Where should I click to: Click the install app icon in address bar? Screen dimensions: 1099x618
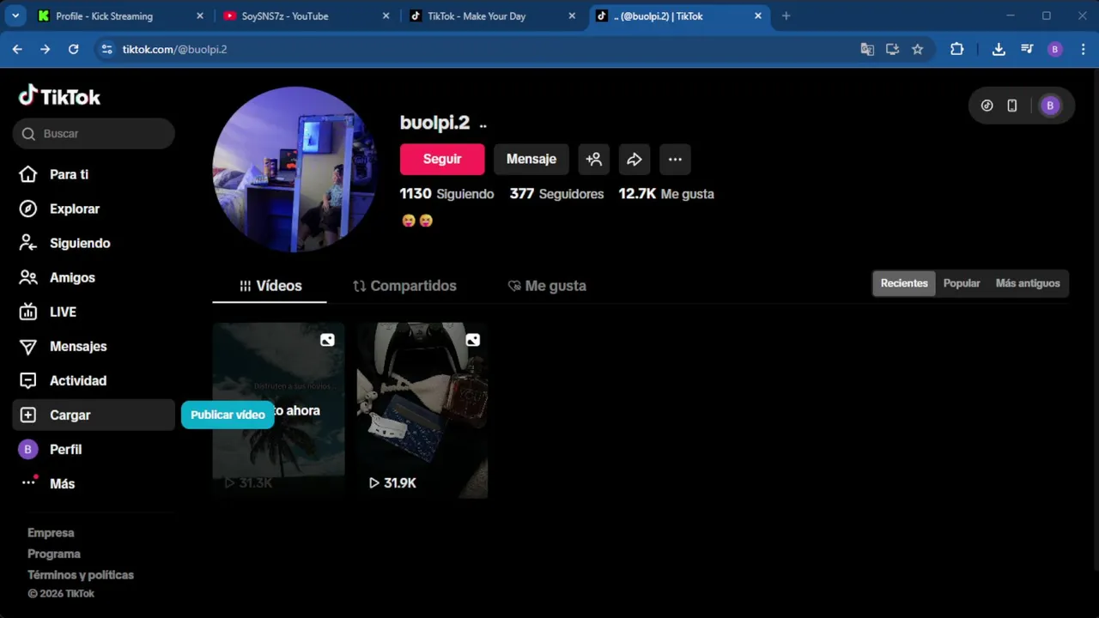pos(892,50)
